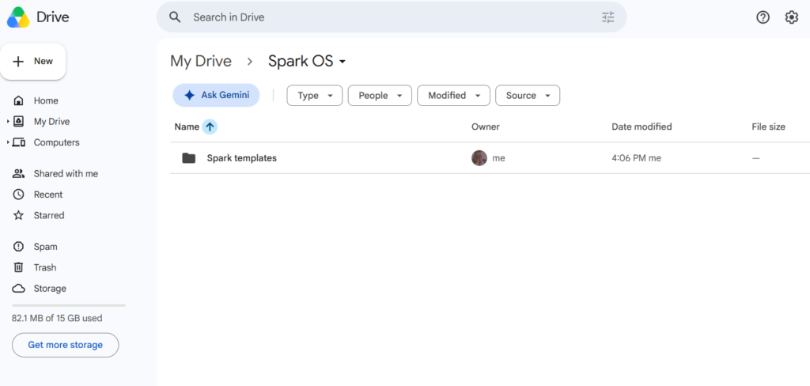Go to Home in sidebar
810x386 pixels.
pos(46,100)
